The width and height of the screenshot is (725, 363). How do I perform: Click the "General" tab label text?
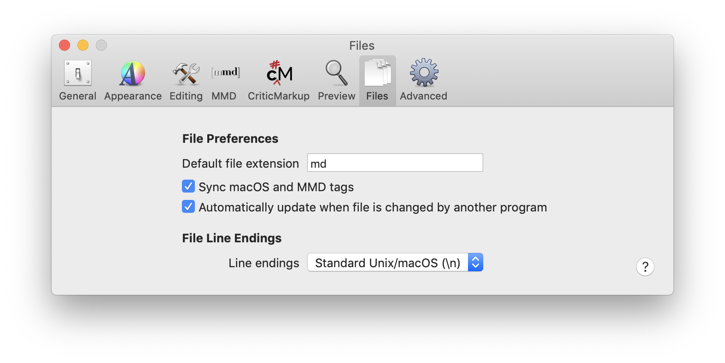pyautogui.click(x=78, y=96)
